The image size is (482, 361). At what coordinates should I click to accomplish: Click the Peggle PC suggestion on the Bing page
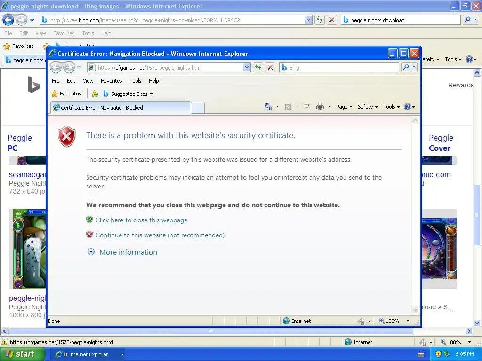[x=20, y=143]
